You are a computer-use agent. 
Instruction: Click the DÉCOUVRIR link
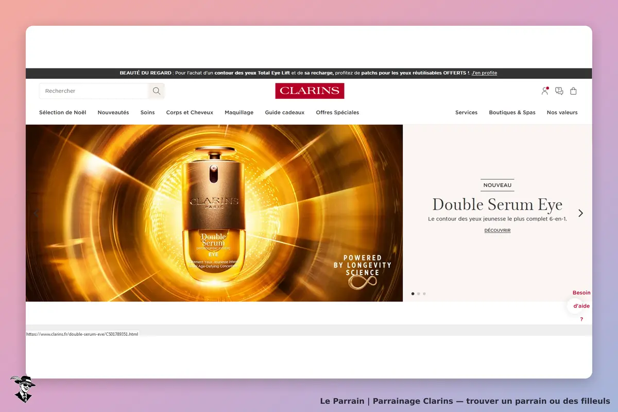point(497,230)
